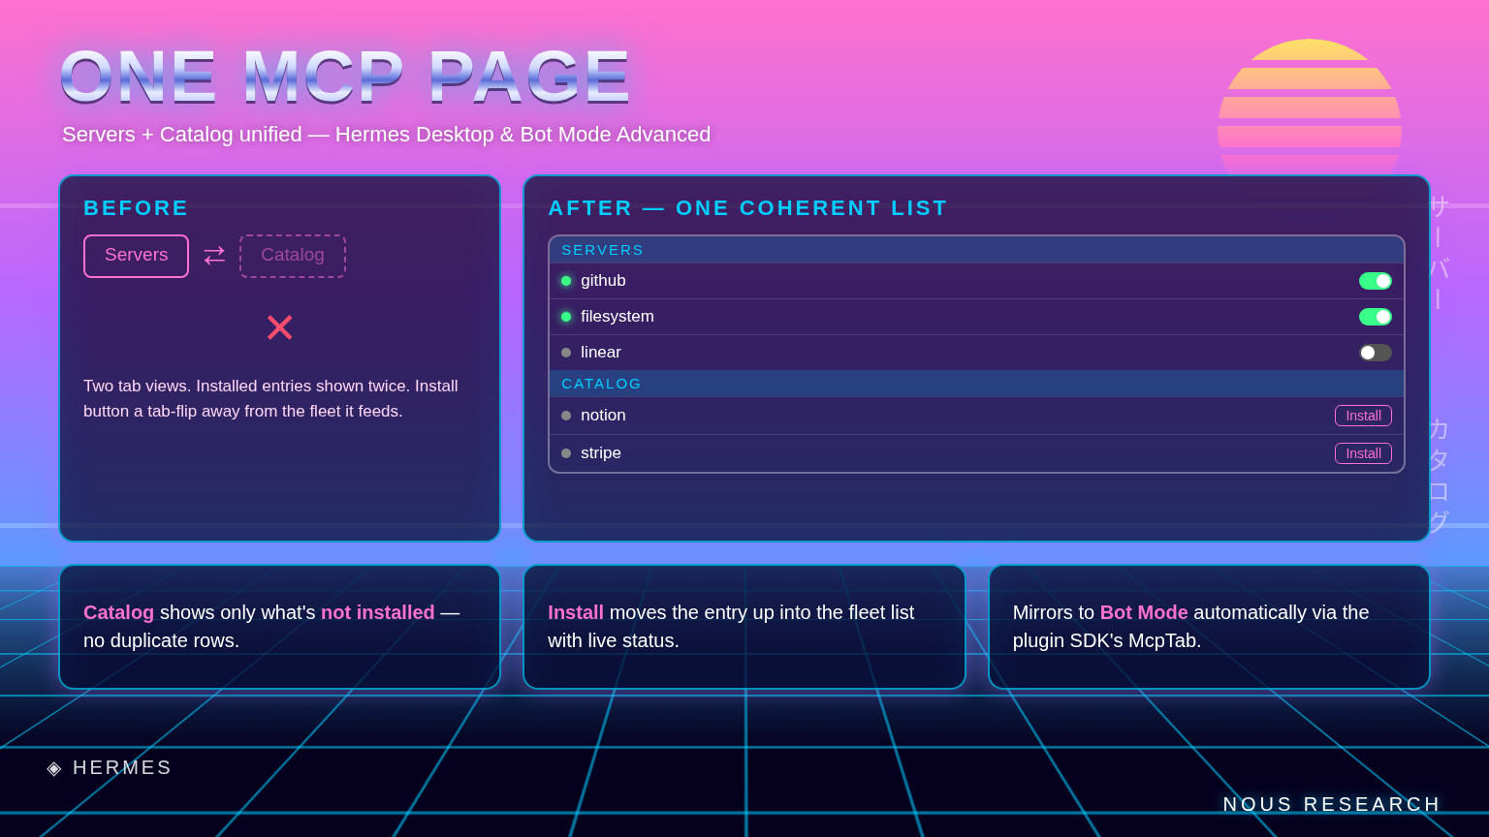Disable the filesystem server toggle
The width and height of the screenshot is (1489, 837).
[1375, 317]
